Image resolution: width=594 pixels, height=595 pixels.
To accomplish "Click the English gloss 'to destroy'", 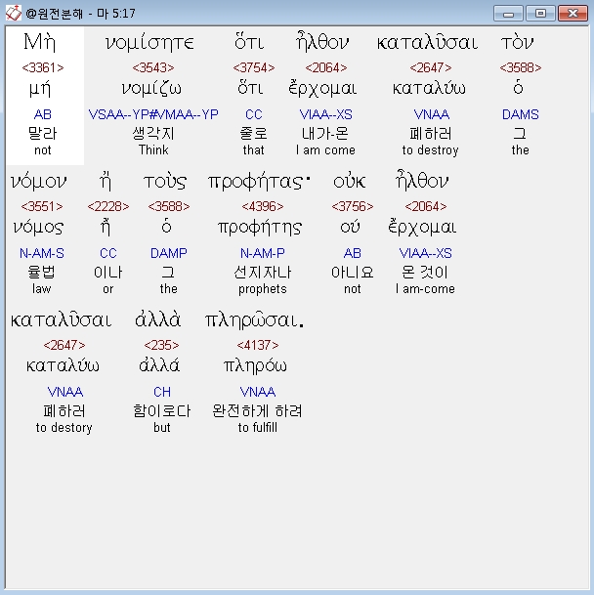I will coord(431,150).
